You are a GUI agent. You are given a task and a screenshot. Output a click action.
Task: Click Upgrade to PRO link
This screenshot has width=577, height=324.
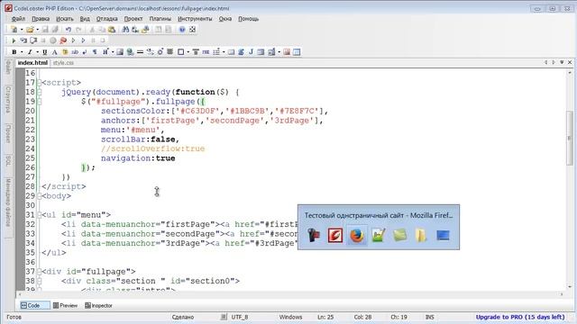(520, 317)
